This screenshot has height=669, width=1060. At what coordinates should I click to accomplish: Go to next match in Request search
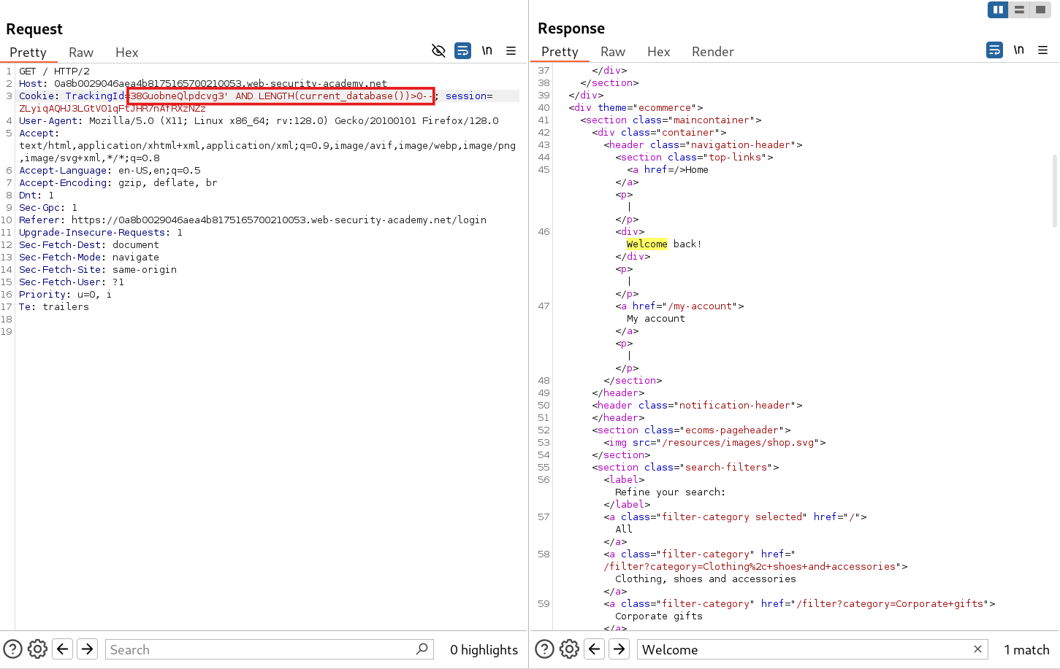[88, 649]
